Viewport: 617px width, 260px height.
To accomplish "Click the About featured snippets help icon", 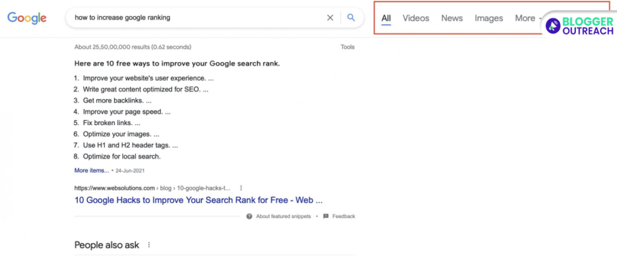I will tap(249, 216).
